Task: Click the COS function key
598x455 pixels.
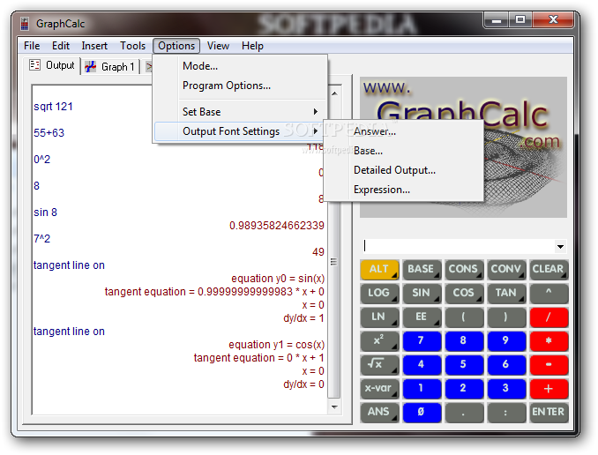Action: click(464, 293)
